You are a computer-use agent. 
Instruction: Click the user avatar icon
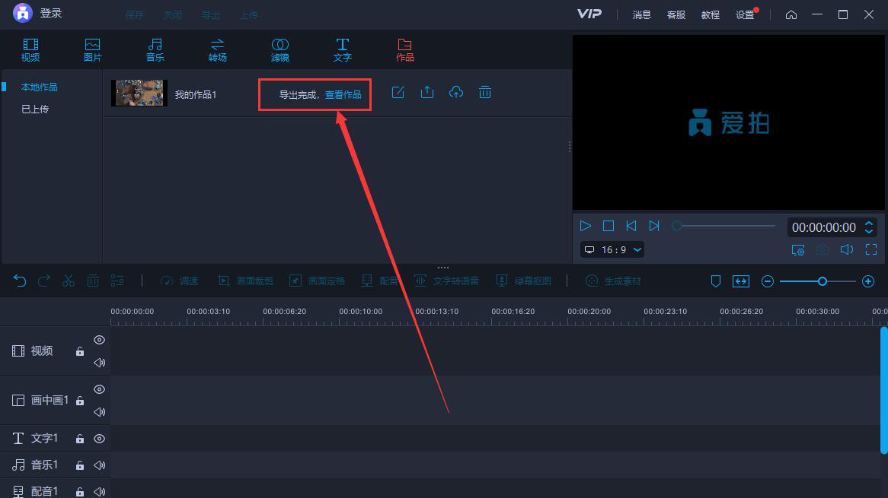coord(23,13)
